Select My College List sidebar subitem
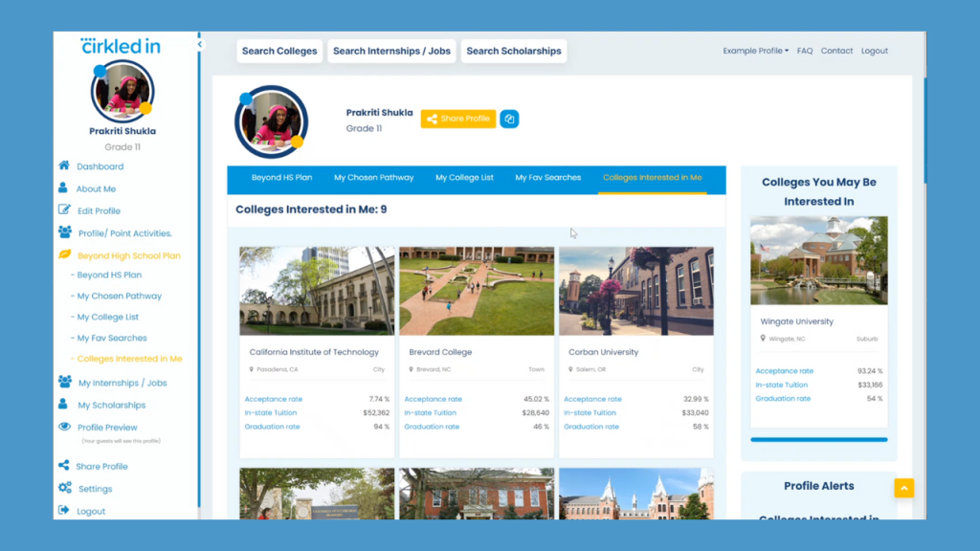980x551 pixels. [x=107, y=317]
